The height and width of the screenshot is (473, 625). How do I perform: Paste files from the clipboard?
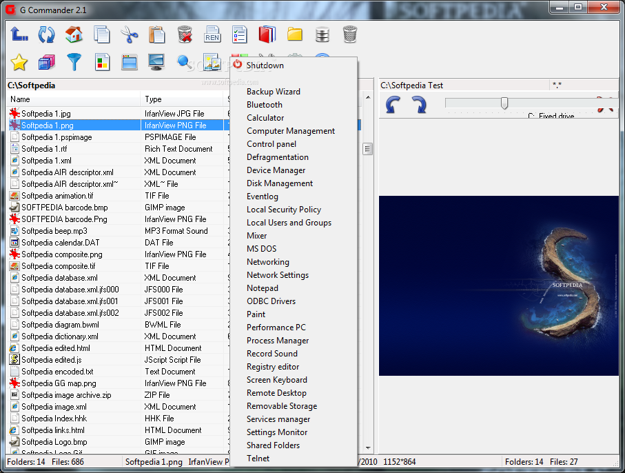(x=156, y=34)
